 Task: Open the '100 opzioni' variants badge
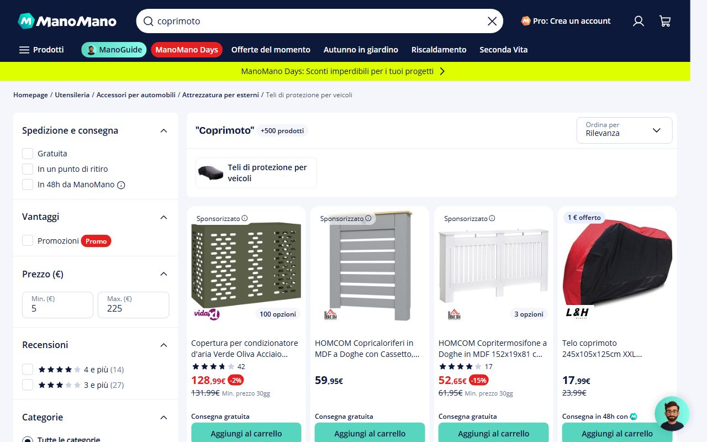[x=278, y=314]
